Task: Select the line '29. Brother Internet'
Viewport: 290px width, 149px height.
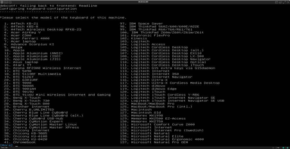Action: (27, 107)
